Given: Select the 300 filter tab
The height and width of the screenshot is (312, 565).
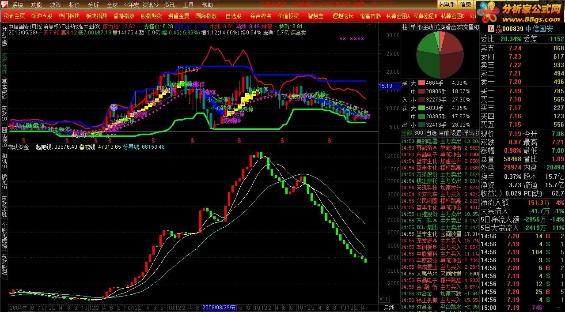Looking at the screenshot, I should [x=419, y=133].
